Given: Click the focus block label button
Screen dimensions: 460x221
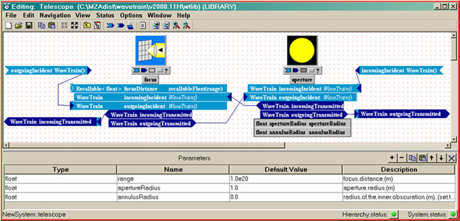Looking at the screenshot, I should pos(151,79).
